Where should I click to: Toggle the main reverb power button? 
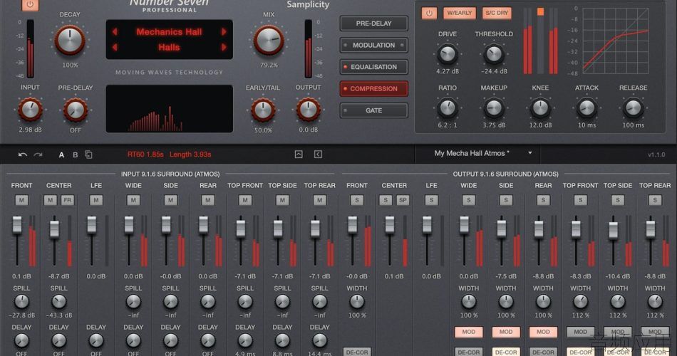pos(30,5)
